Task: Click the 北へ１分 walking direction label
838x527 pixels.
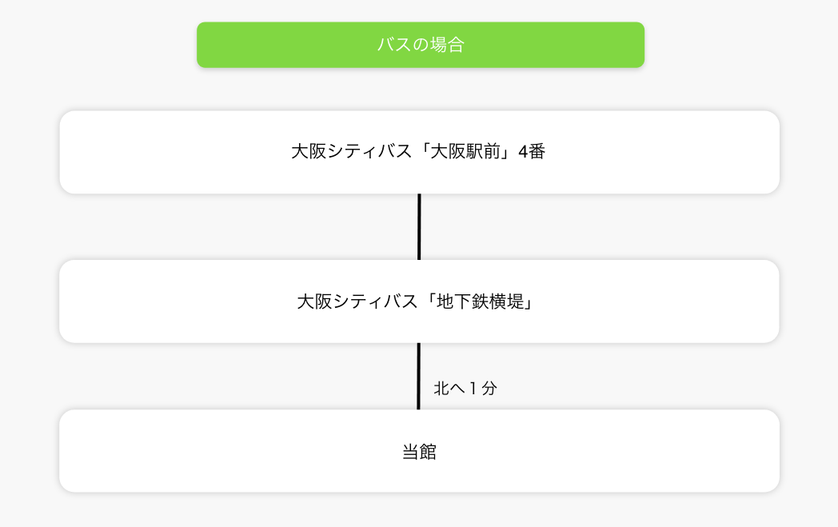Action: pyautogui.click(x=465, y=389)
